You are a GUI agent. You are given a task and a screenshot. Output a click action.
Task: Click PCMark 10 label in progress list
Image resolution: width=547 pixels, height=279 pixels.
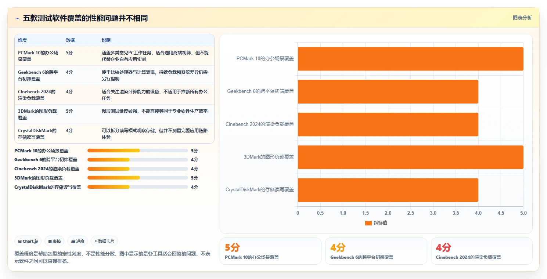point(41,151)
